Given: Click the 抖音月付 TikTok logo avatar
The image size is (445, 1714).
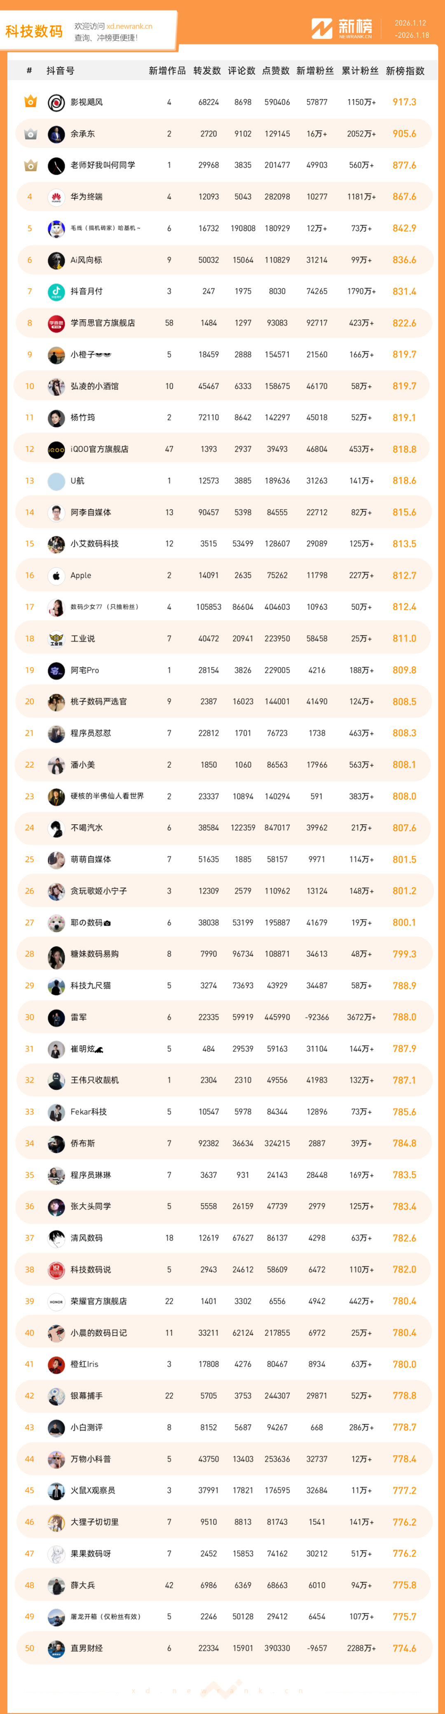Looking at the screenshot, I should 56,292.
